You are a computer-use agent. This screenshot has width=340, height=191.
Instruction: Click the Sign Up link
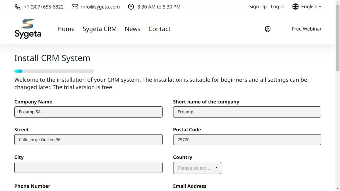coord(258,7)
